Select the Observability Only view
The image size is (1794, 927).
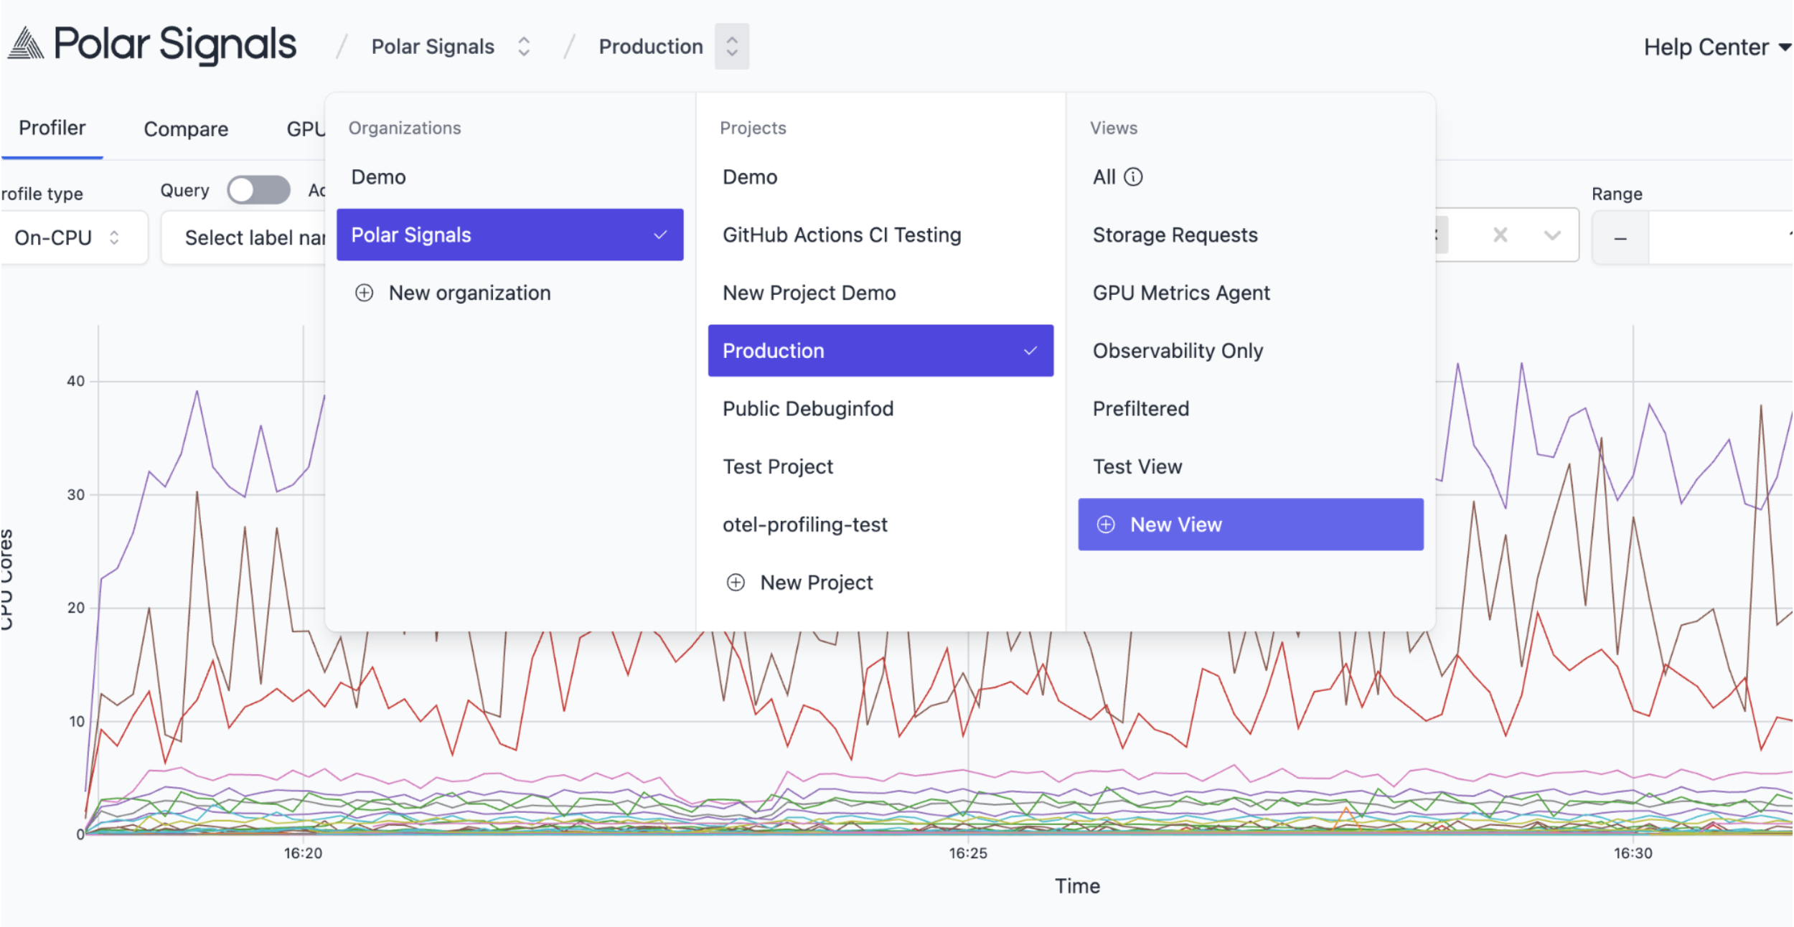pos(1251,351)
